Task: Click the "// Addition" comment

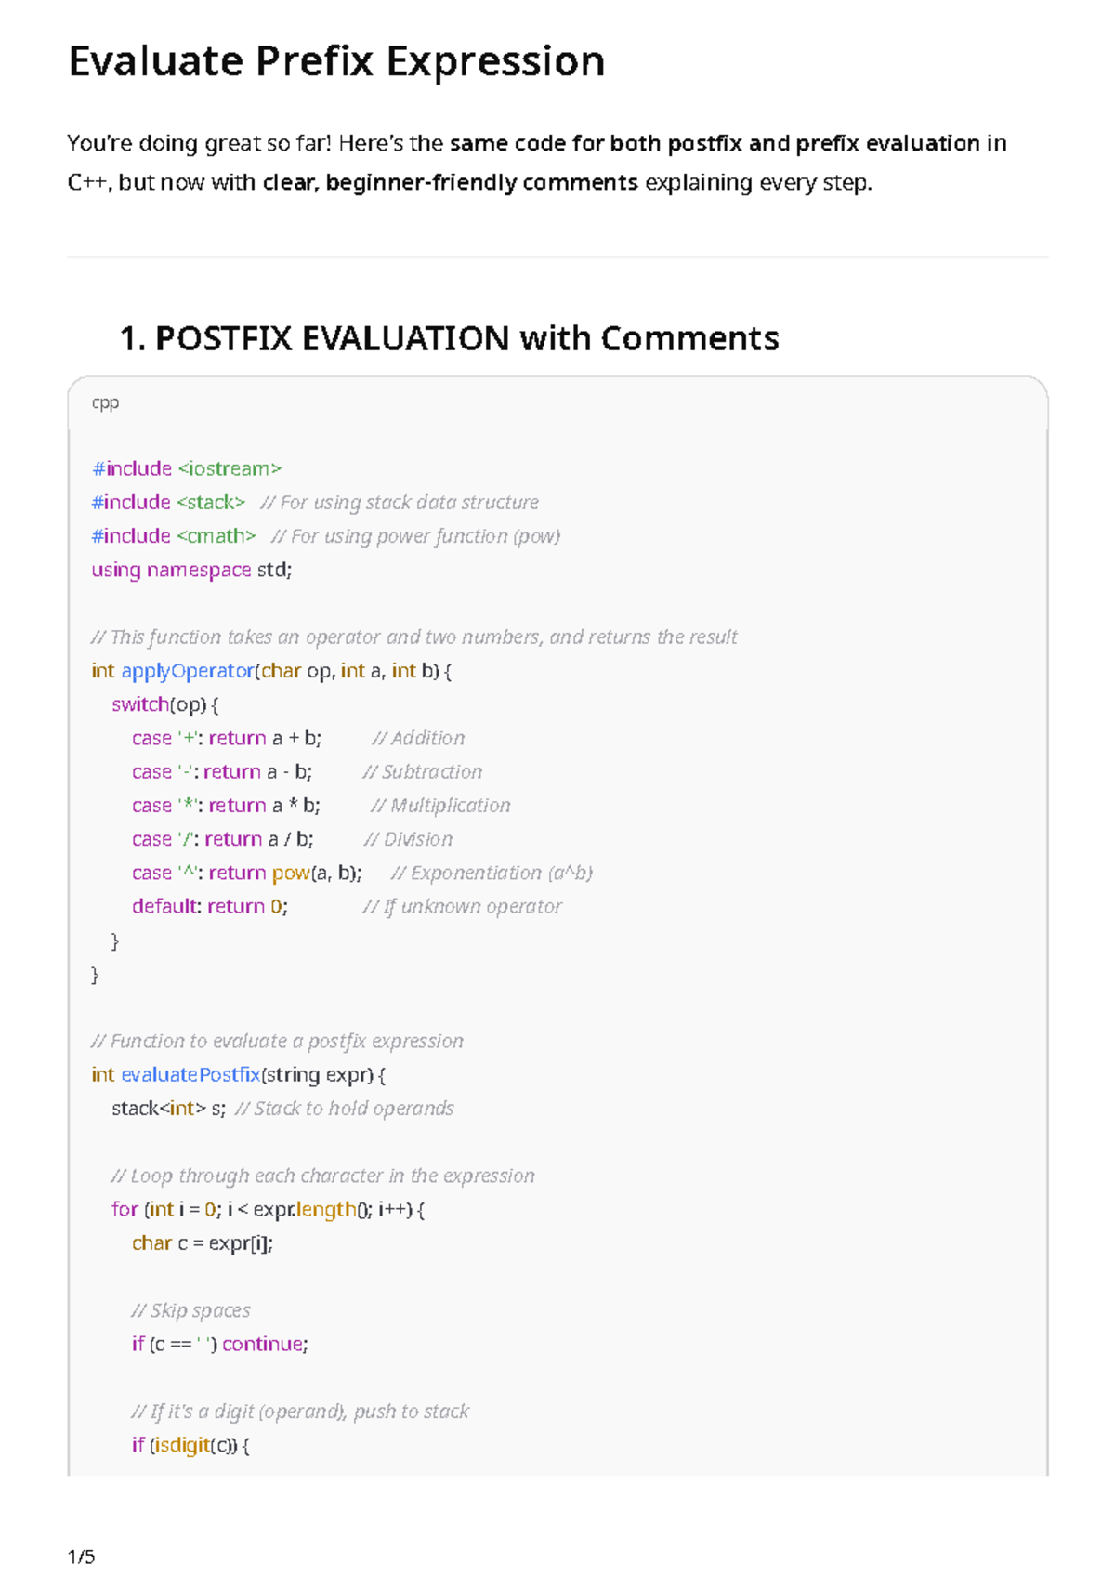Action: coord(418,738)
